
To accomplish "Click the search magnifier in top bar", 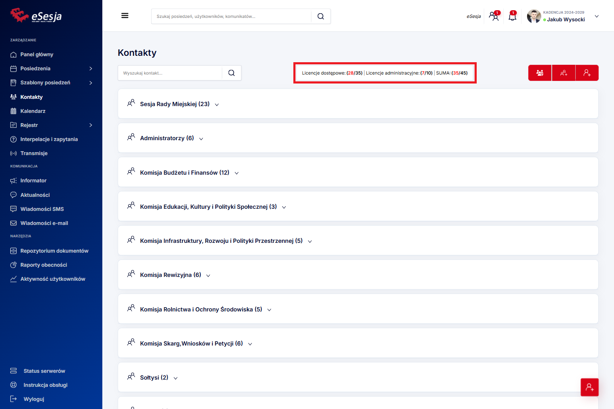I will tap(321, 16).
